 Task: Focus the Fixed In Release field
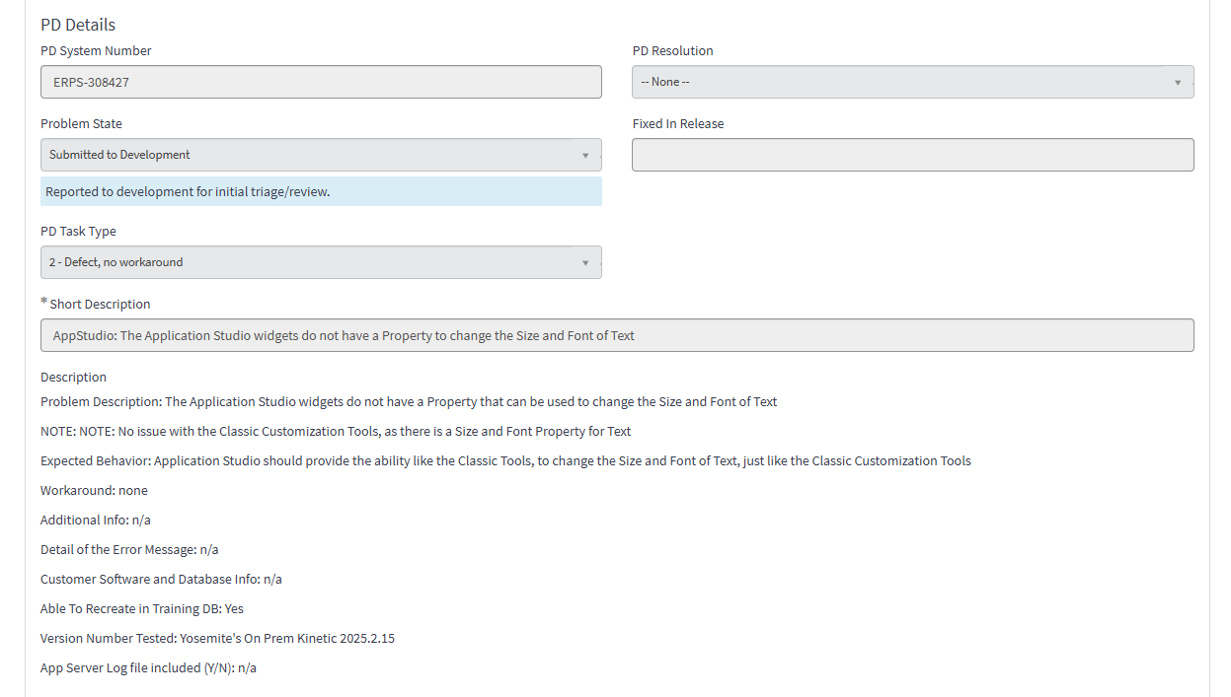pyautogui.click(x=912, y=155)
